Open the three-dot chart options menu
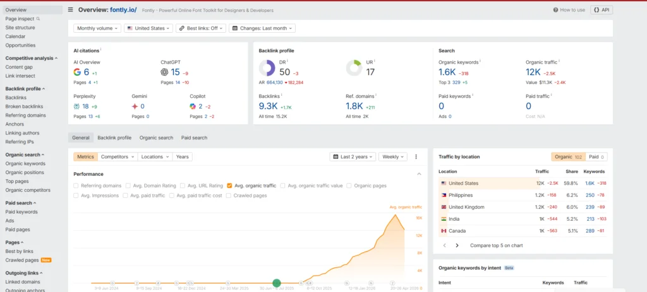The width and height of the screenshot is (647, 292). click(416, 156)
